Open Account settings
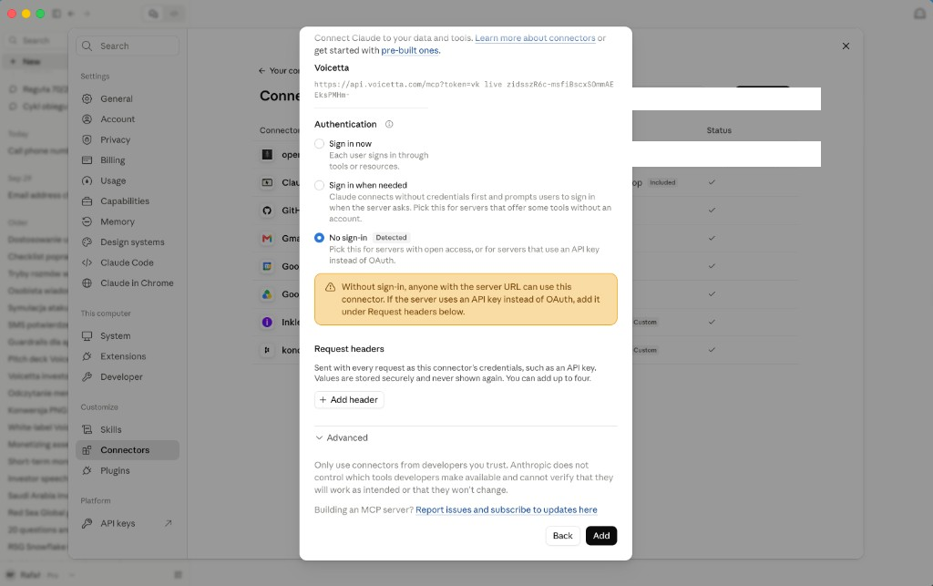Screen dimensions: 933x586 128,119
